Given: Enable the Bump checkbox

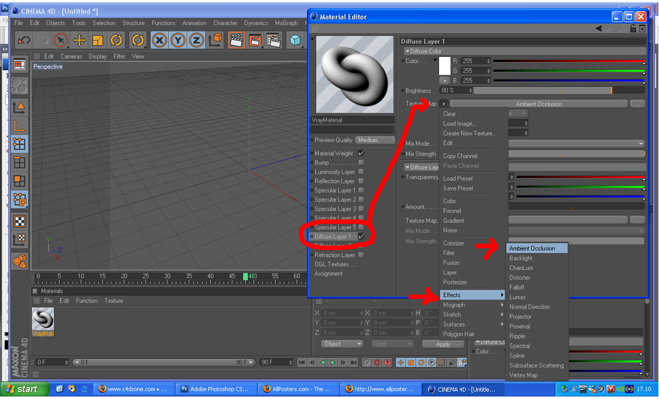Looking at the screenshot, I should tap(361, 163).
